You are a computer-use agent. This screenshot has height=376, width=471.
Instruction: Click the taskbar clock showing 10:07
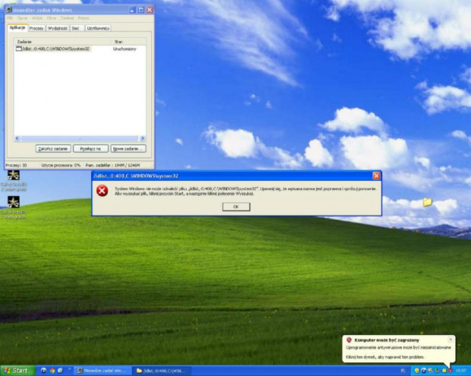click(x=461, y=371)
